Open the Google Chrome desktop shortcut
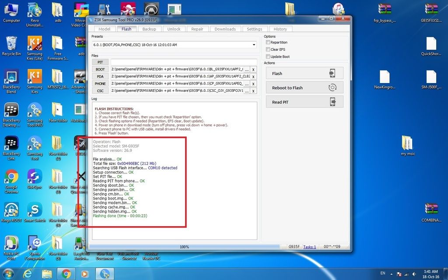448x280 pixels. tap(11, 182)
